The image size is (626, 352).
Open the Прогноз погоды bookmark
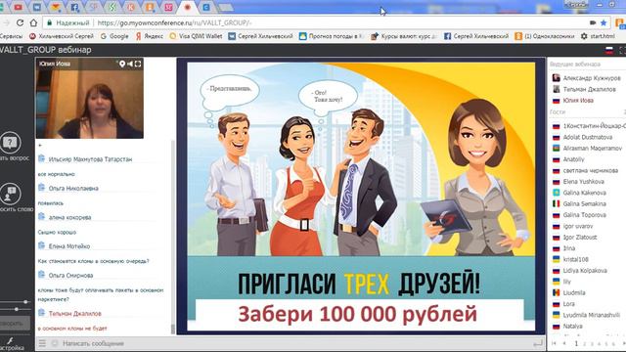coord(332,36)
